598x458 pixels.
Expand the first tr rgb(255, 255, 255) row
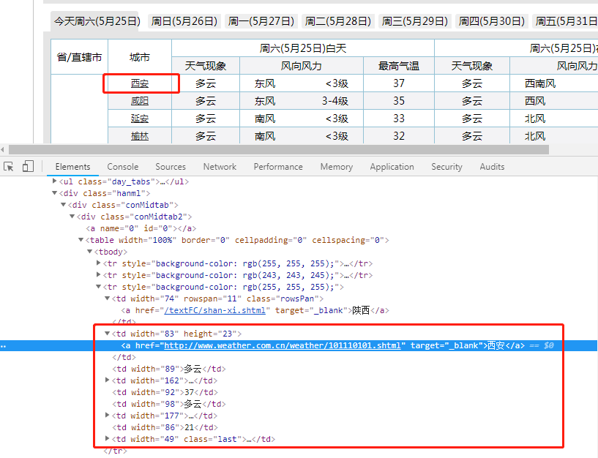coord(98,263)
